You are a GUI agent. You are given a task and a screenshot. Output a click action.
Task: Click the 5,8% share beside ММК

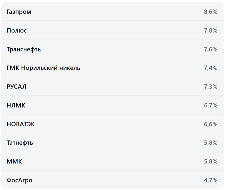click(x=211, y=162)
